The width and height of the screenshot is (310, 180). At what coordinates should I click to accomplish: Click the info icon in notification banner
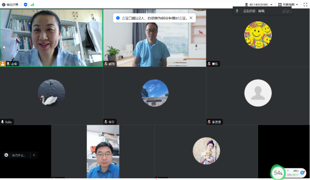118,18
